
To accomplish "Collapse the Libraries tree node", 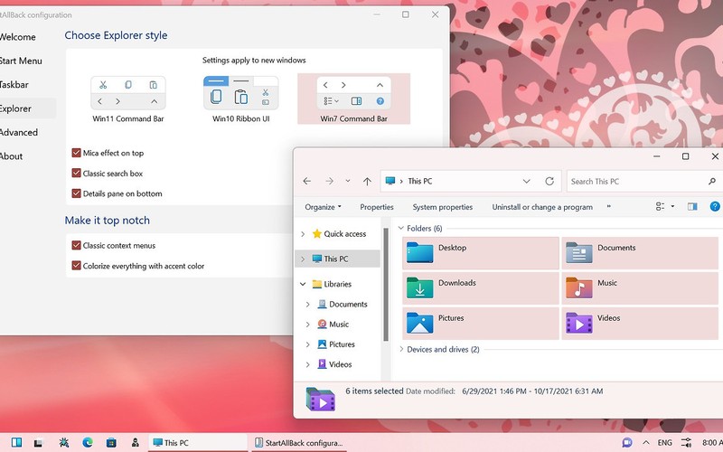I will coord(303,284).
